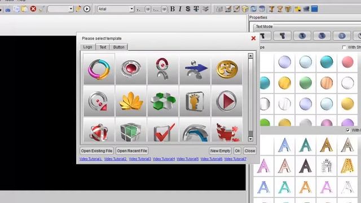Screen dimensions: 361x203
Task: Open the Video Tutorial4 link
Action: click(164, 159)
